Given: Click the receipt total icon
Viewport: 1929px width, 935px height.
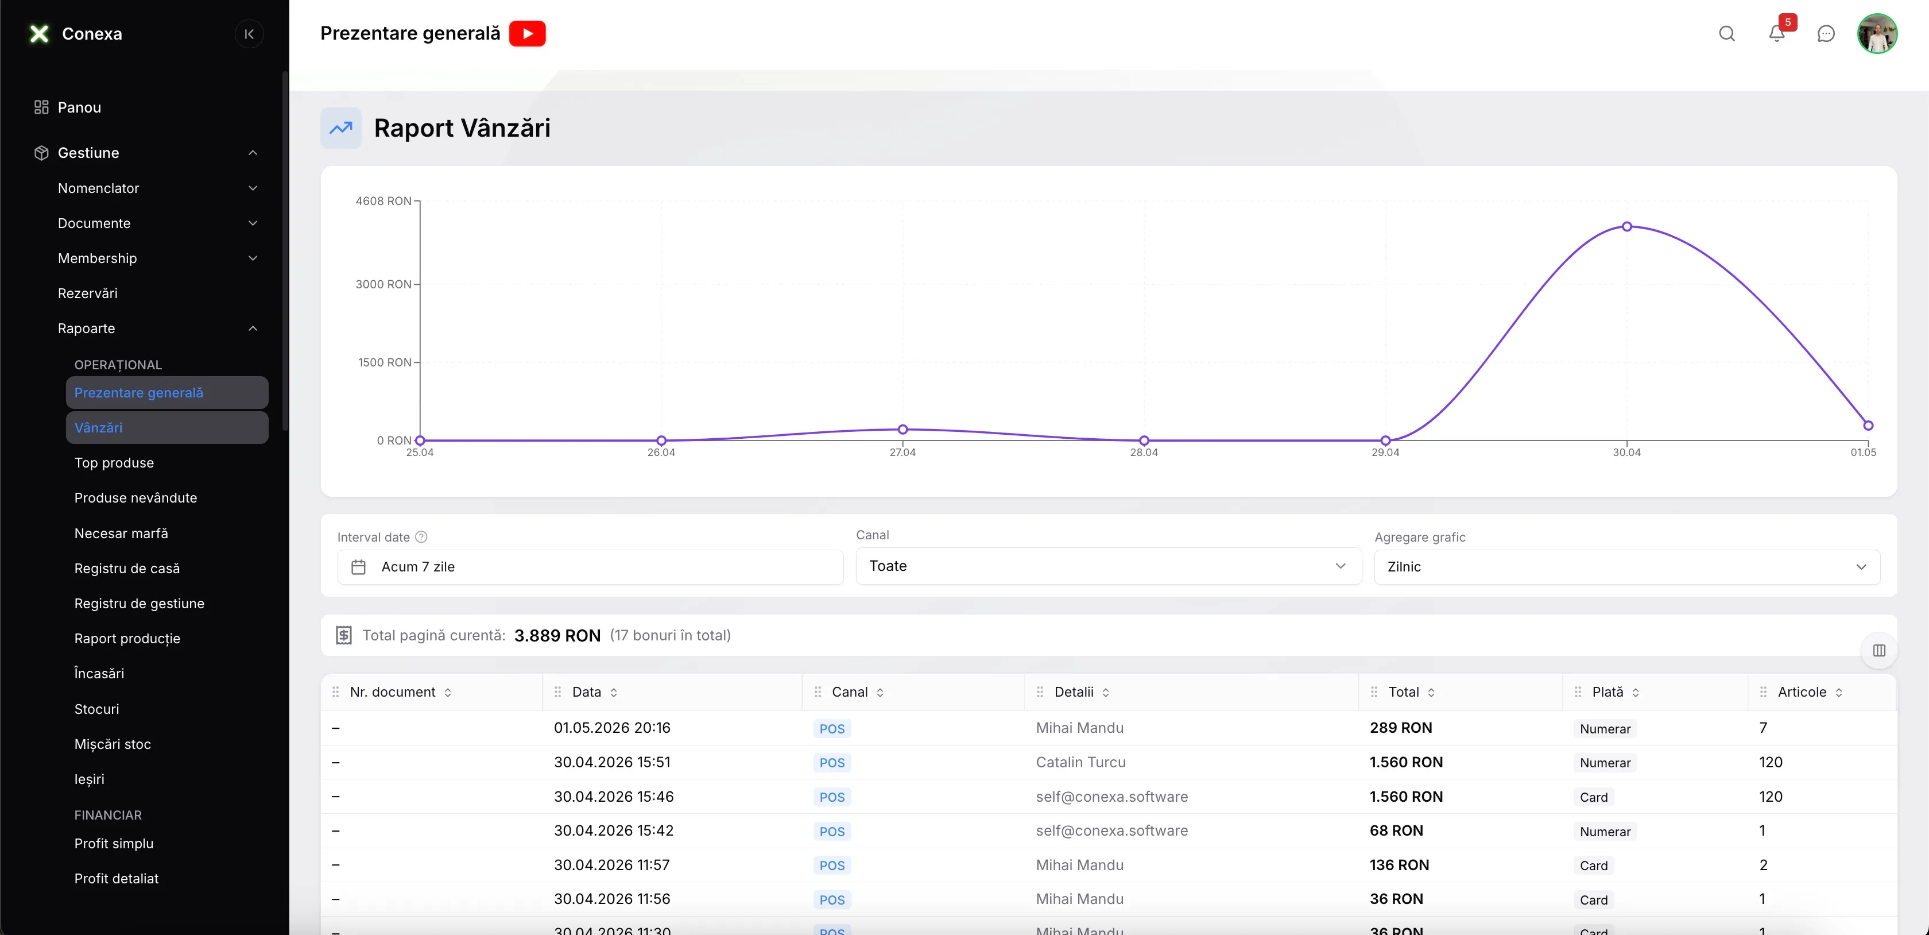Looking at the screenshot, I should click(x=344, y=635).
